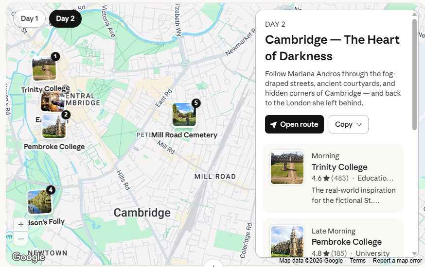Click the Pembroke College map pin

point(54,126)
